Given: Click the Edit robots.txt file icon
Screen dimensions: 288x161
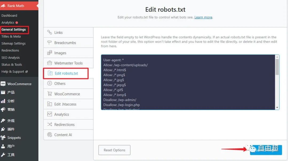Looking at the screenshot, I should click(50, 73).
